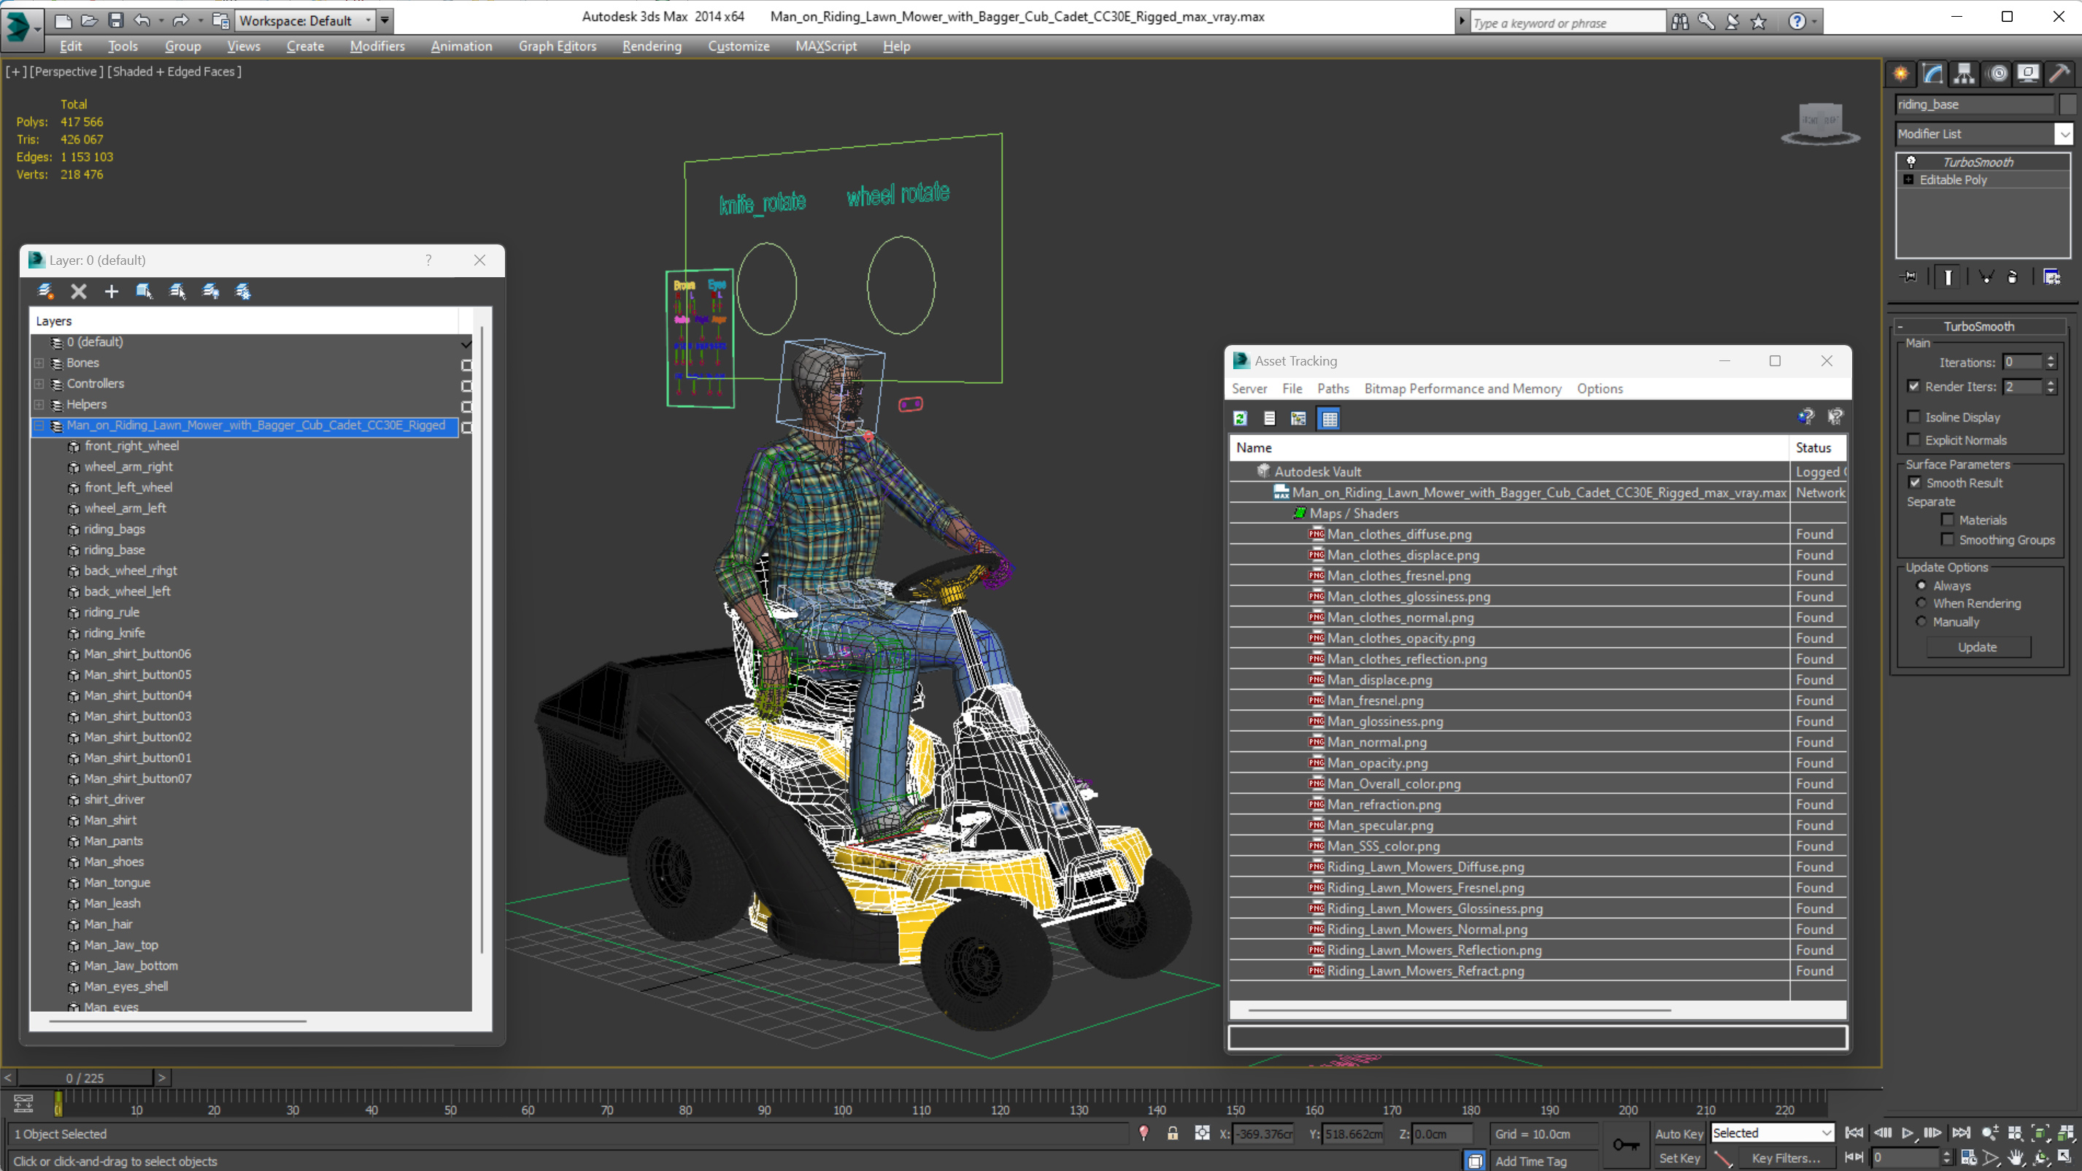2082x1171 pixels.
Task: Expand the Controllers layer
Action: (39, 384)
